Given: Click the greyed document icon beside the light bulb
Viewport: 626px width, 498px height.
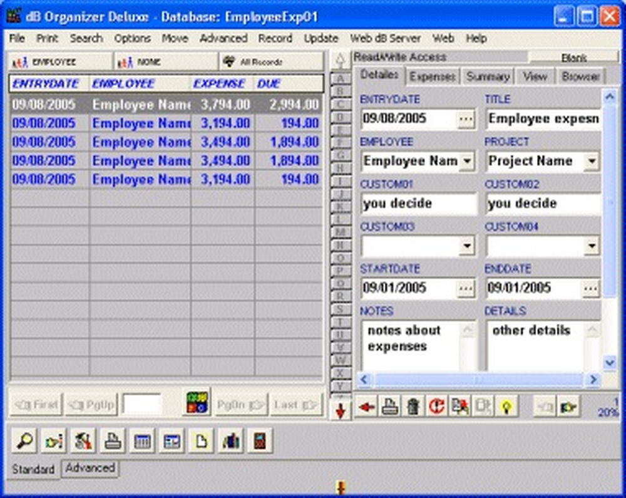Looking at the screenshot, I should (x=483, y=407).
